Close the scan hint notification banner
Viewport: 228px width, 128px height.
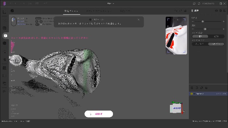(x=139, y=20)
